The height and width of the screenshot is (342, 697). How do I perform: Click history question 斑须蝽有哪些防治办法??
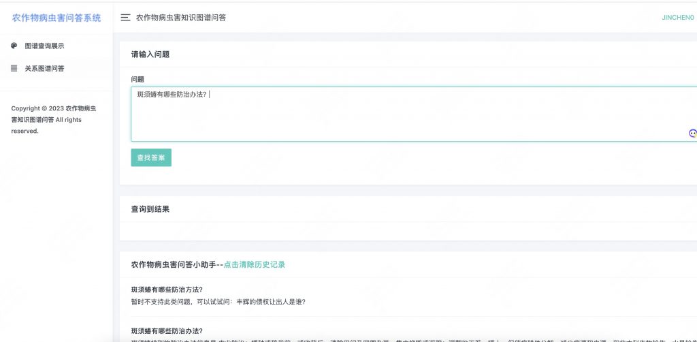[167, 330]
